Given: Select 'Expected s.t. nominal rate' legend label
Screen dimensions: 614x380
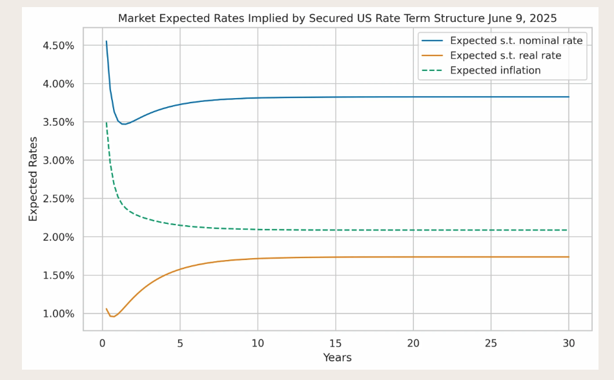Looking at the screenshot, I should 516,41.
